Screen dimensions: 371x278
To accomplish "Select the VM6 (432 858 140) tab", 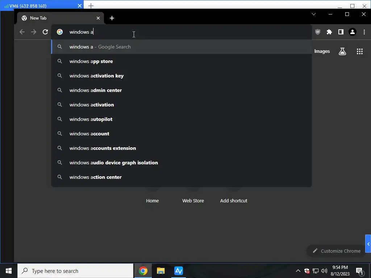I will click(43, 6).
